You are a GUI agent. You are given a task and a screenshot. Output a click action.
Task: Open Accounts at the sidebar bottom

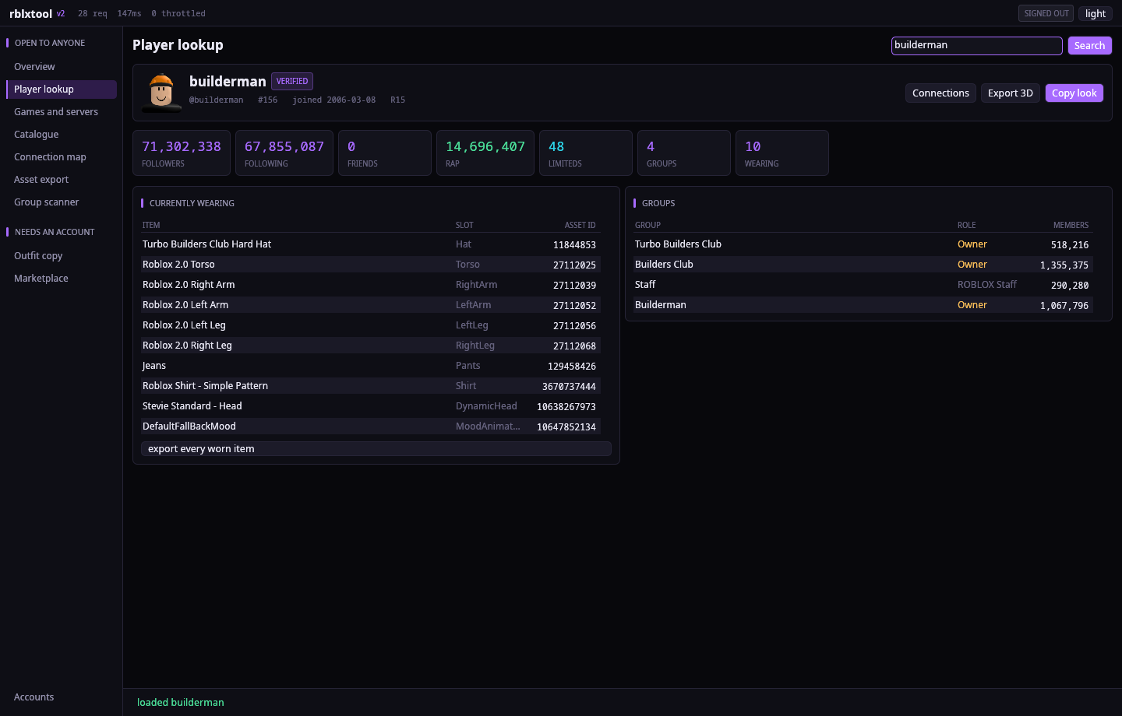[x=62, y=697]
